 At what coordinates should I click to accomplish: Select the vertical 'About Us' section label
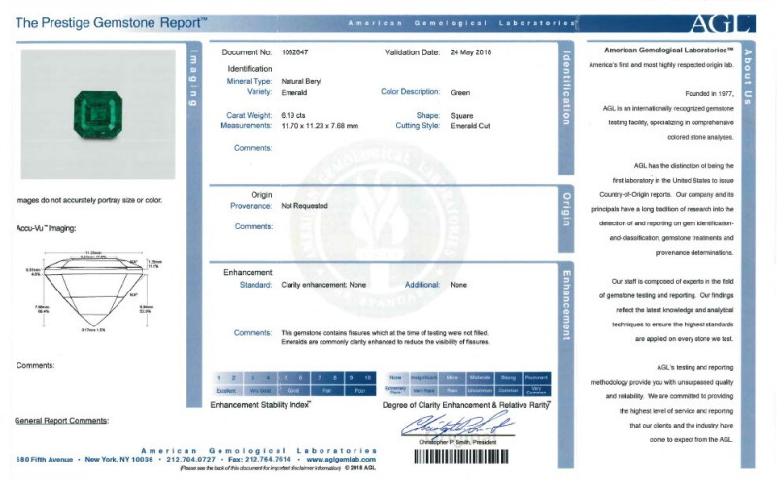[747, 77]
